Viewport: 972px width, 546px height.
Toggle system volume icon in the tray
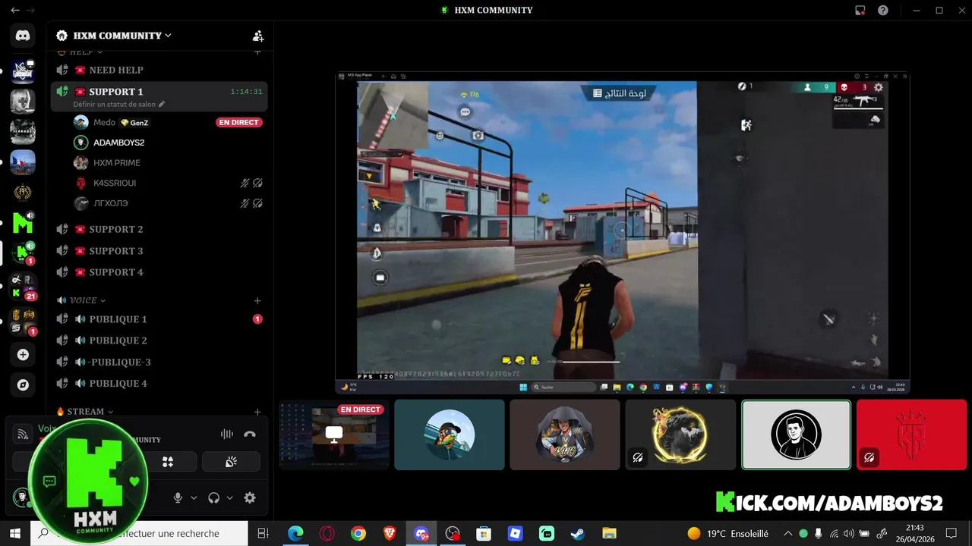pyautogui.click(x=849, y=534)
